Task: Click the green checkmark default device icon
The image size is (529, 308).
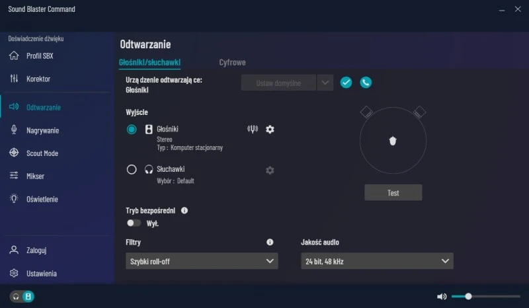Action: pyautogui.click(x=346, y=83)
